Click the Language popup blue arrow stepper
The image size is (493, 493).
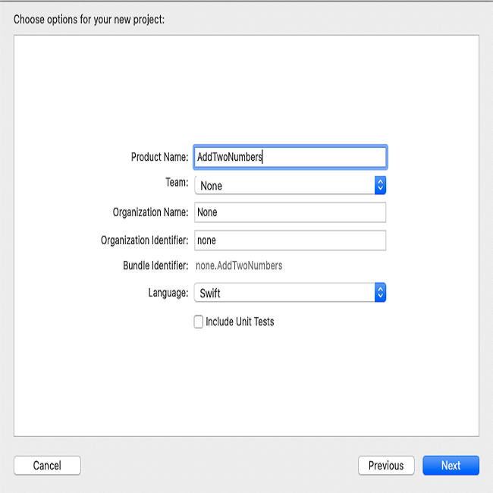[x=380, y=293]
